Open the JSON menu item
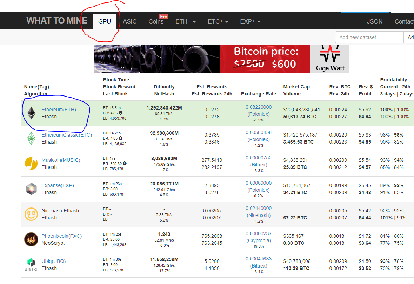414x284 pixels. pos(375,21)
